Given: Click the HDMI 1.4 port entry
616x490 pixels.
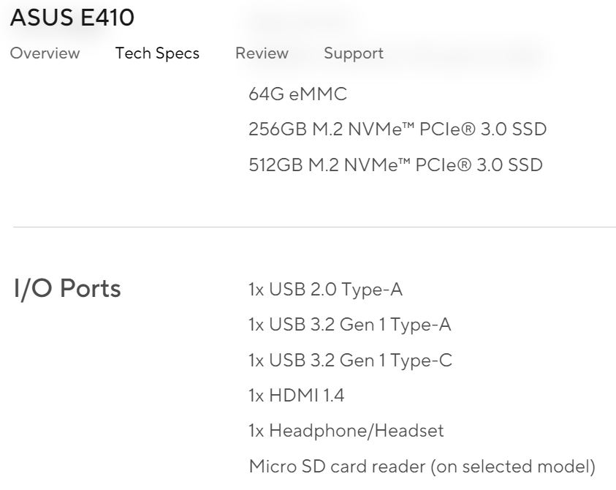Looking at the screenshot, I should (x=297, y=395).
